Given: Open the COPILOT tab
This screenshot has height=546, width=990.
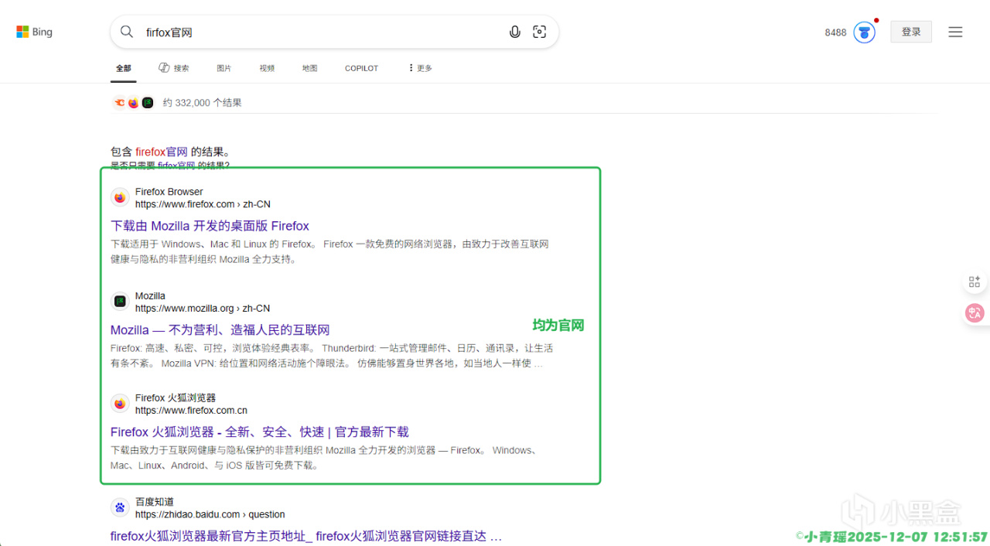Looking at the screenshot, I should pyautogui.click(x=361, y=68).
